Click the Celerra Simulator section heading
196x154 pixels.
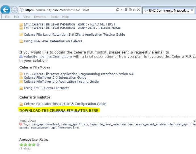pos(35,97)
